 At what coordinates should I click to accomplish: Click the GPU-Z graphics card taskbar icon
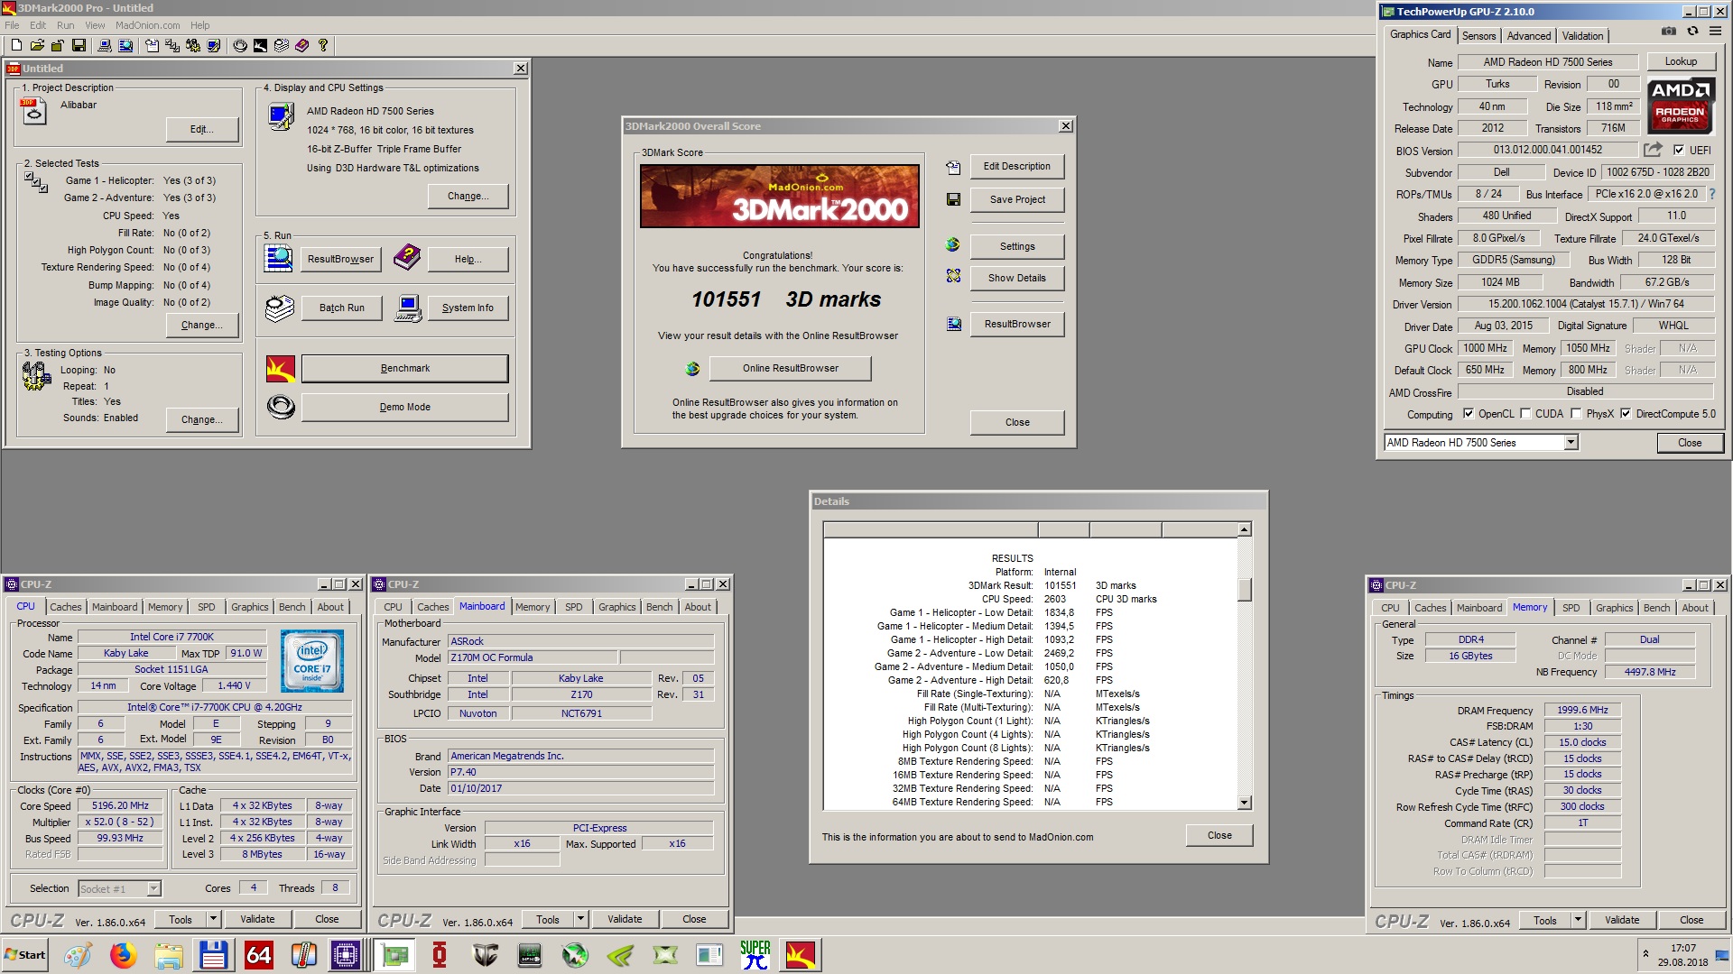(x=394, y=955)
